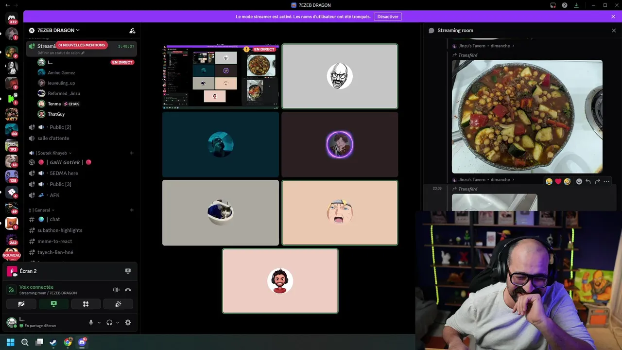
Task: Close the Streaming room chat panel
Action: tap(614, 30)
